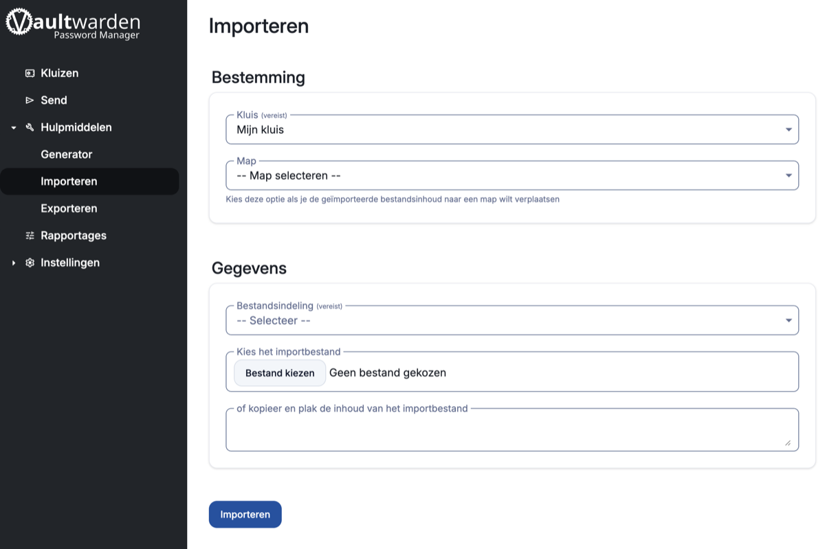Viewport: 825px width, 549px height.
Task: Click the Importeren page title
Action: [258, 26]
